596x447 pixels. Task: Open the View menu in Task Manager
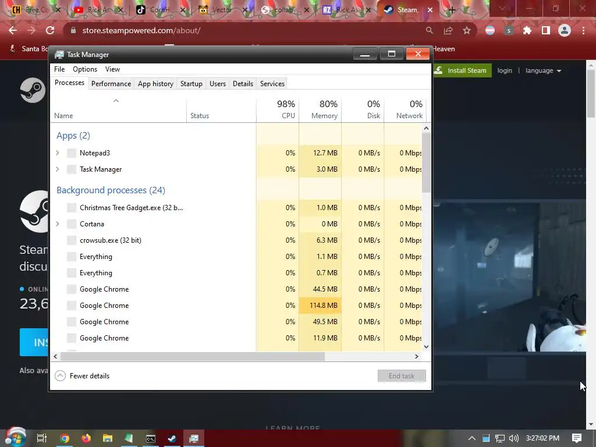point(112,69)
